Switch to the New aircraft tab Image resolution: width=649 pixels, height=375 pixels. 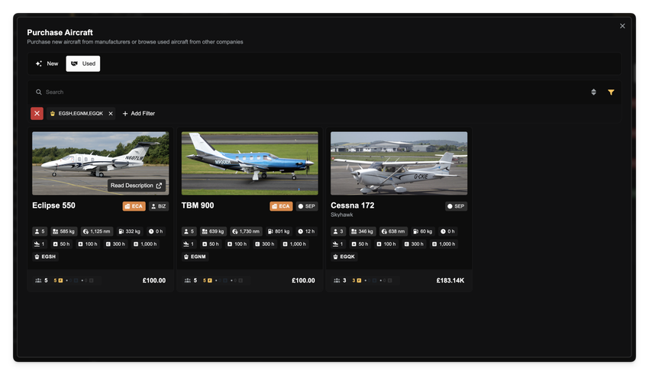[x=47, y=63]
